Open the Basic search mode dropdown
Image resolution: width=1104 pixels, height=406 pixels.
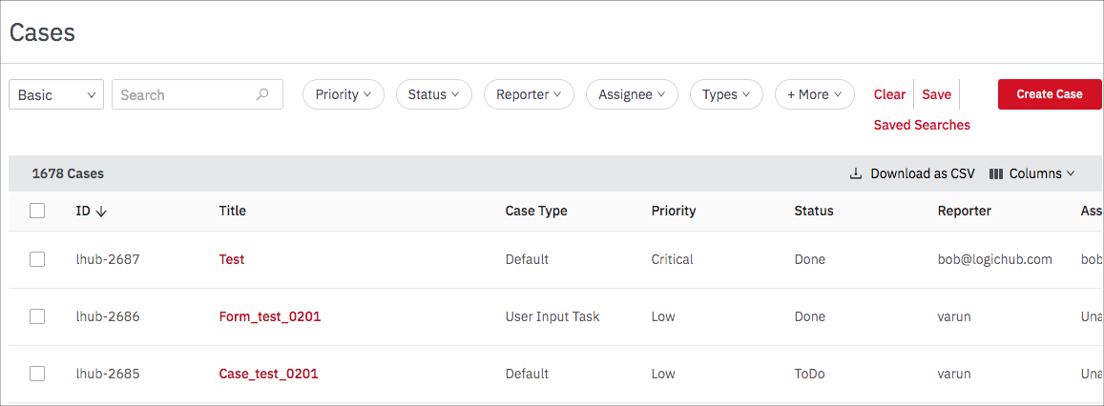click(x=56, y=94)
